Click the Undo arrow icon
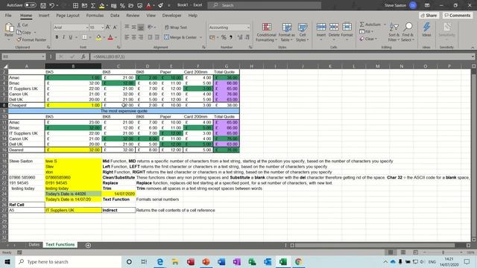The height and width of the screenshot is (268, 477). [51, 5]
